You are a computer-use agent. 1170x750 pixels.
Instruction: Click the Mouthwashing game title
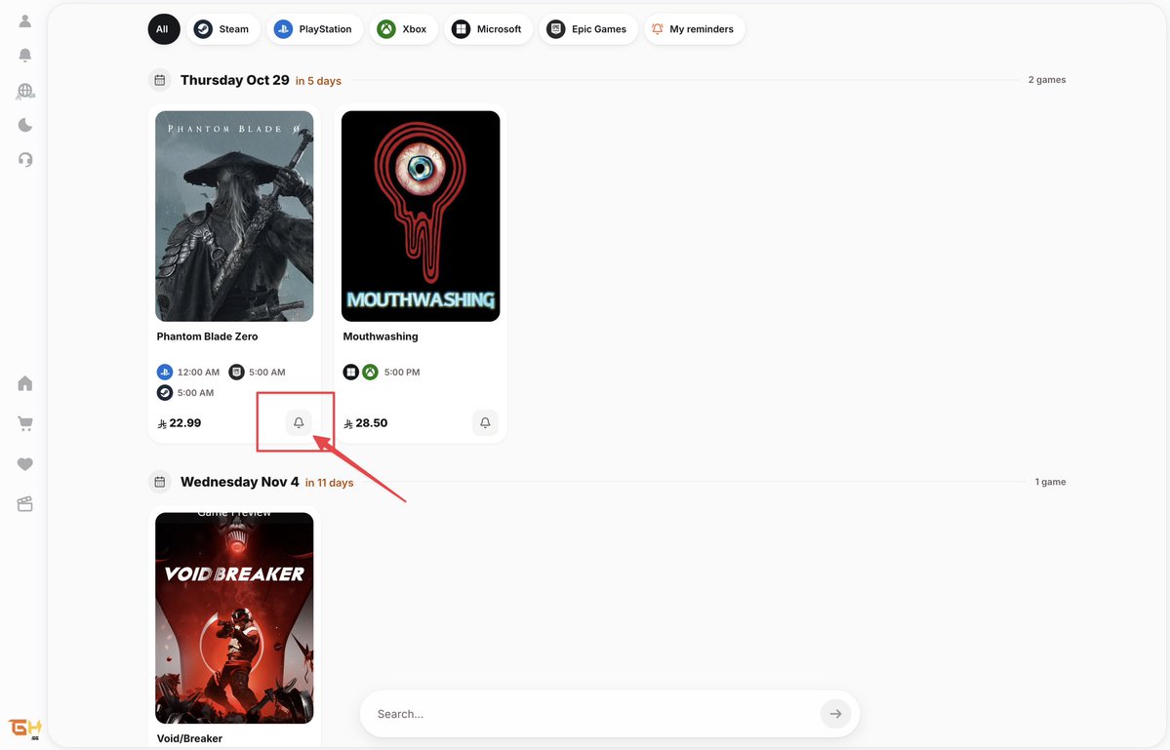click(x=381, y=336)
